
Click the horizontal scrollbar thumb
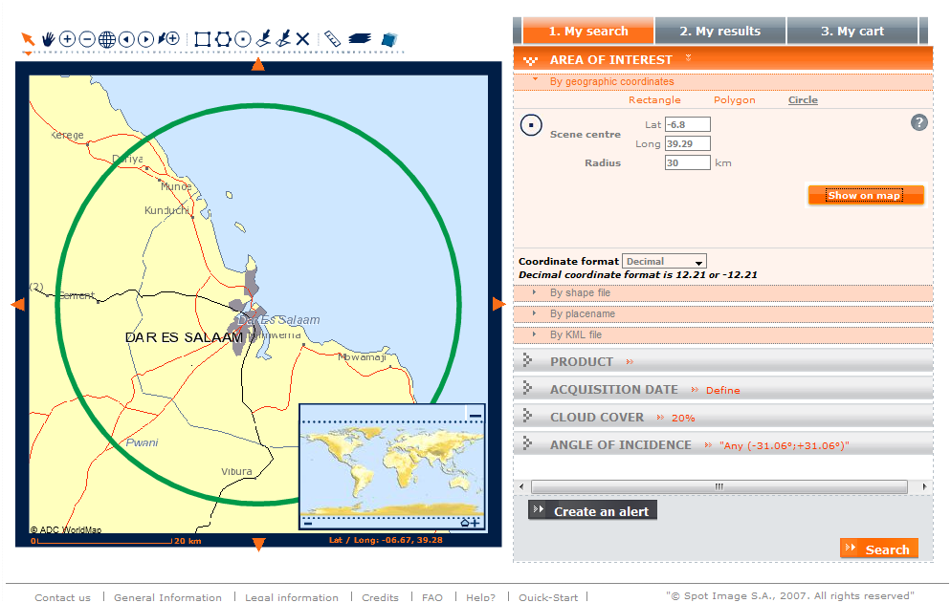[719, 486]
